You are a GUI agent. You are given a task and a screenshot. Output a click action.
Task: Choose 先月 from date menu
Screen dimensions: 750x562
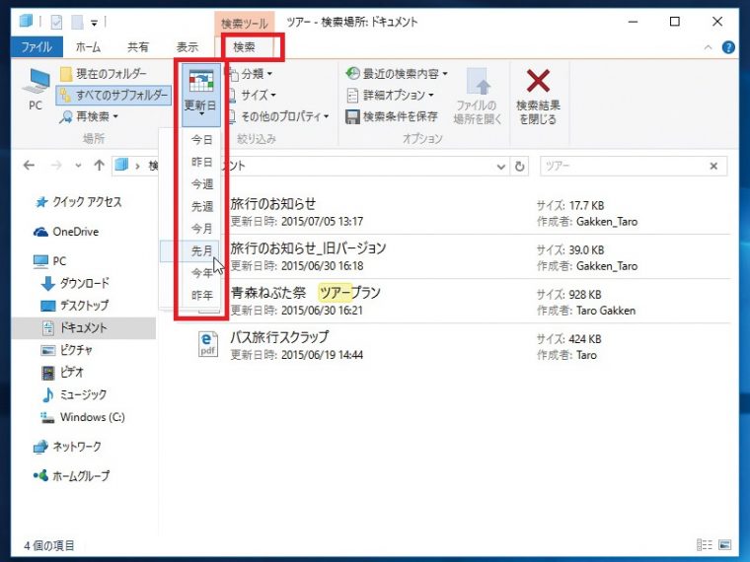click(x=189, y=250)
